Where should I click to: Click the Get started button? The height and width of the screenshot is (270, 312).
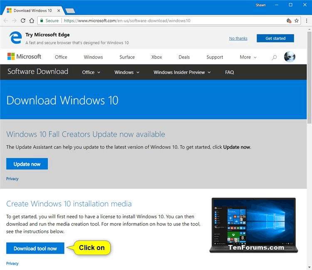[275, 38]
